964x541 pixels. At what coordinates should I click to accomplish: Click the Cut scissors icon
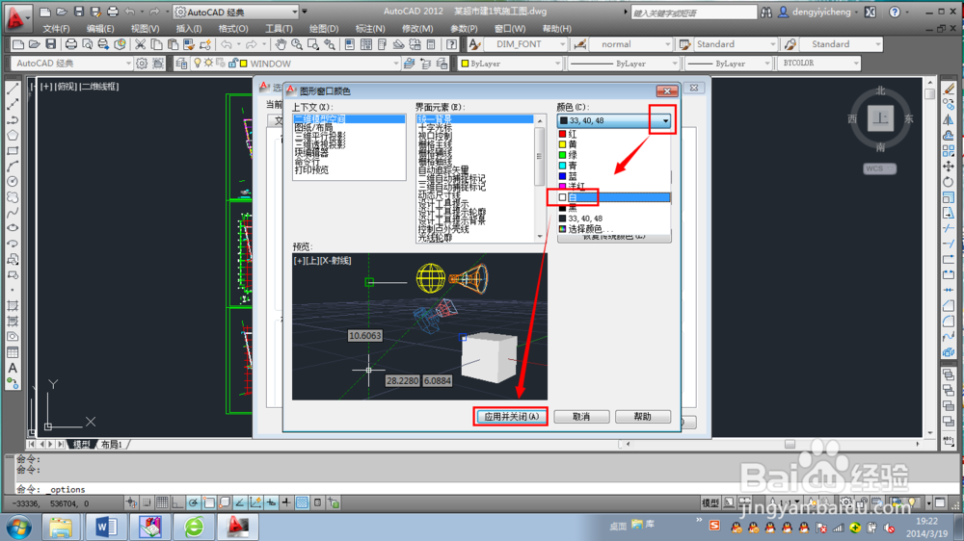140,44
